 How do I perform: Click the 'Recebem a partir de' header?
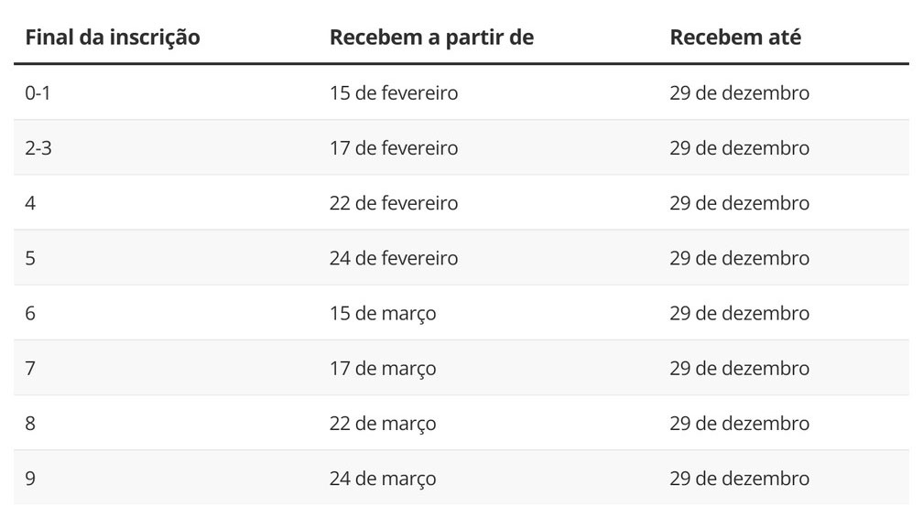pyautogui.click(x=431, y=38)
